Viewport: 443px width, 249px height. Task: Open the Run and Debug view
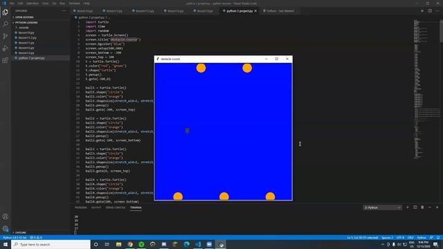[x=6, y=48]
